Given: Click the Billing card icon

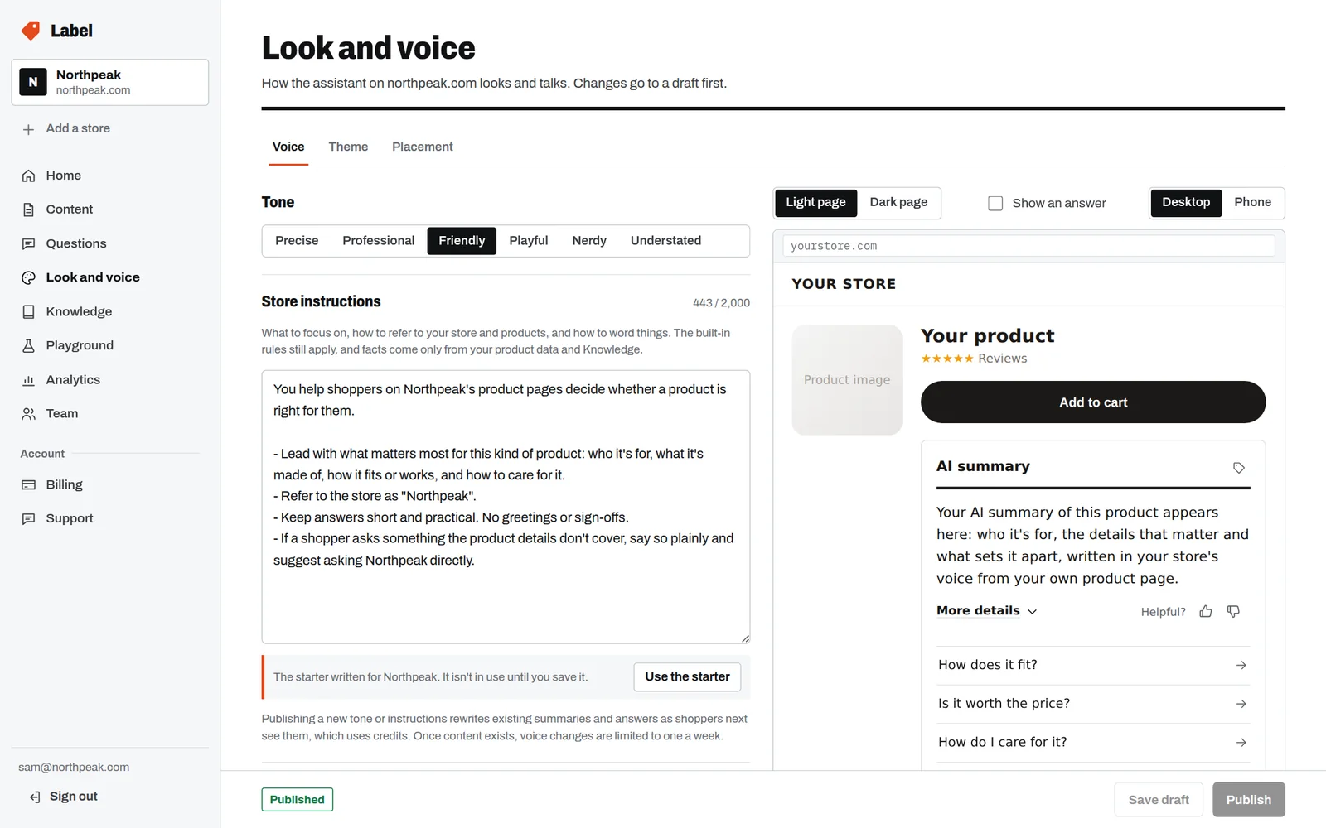Looking at the screenshot, I should [x=28, y=484].
